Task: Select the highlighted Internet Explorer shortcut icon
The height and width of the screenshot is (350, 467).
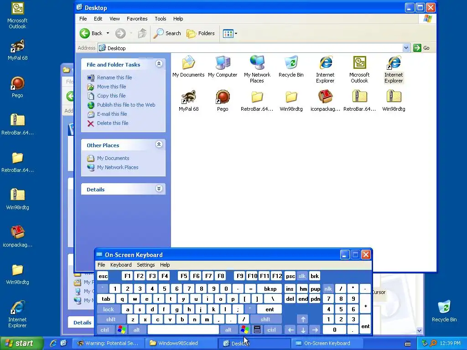Action: [394, 63]
